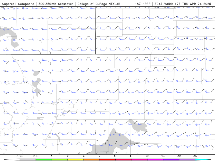Click the 17Z THU APR 24 2025 valid date
Image resolution: width=215 pixels, height=161 pixels.
click(x=193, y=4)
